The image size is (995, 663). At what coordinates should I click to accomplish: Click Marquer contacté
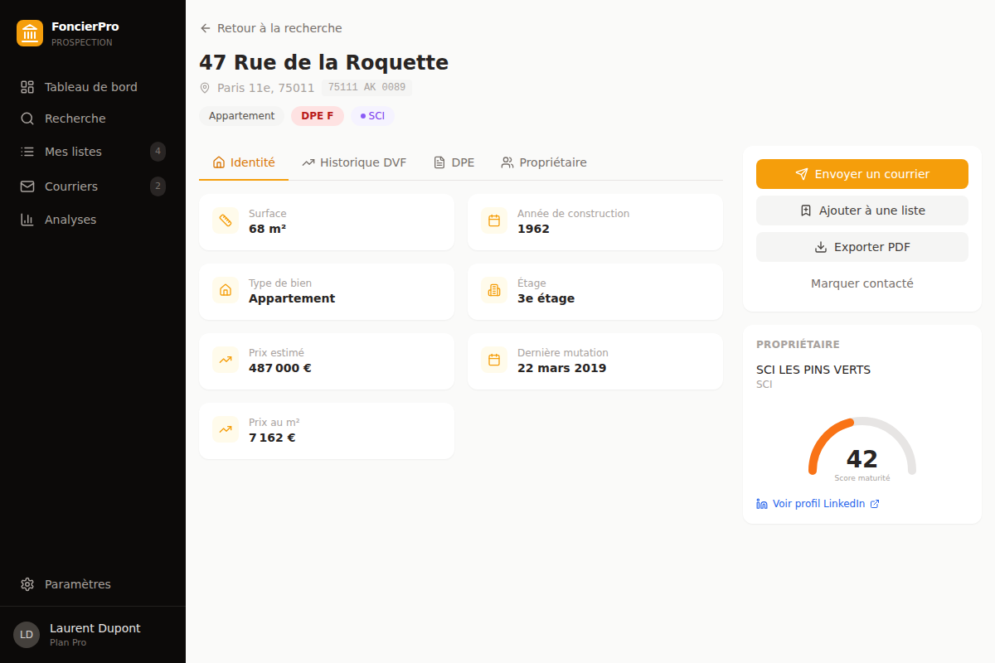tap(862, 283)
